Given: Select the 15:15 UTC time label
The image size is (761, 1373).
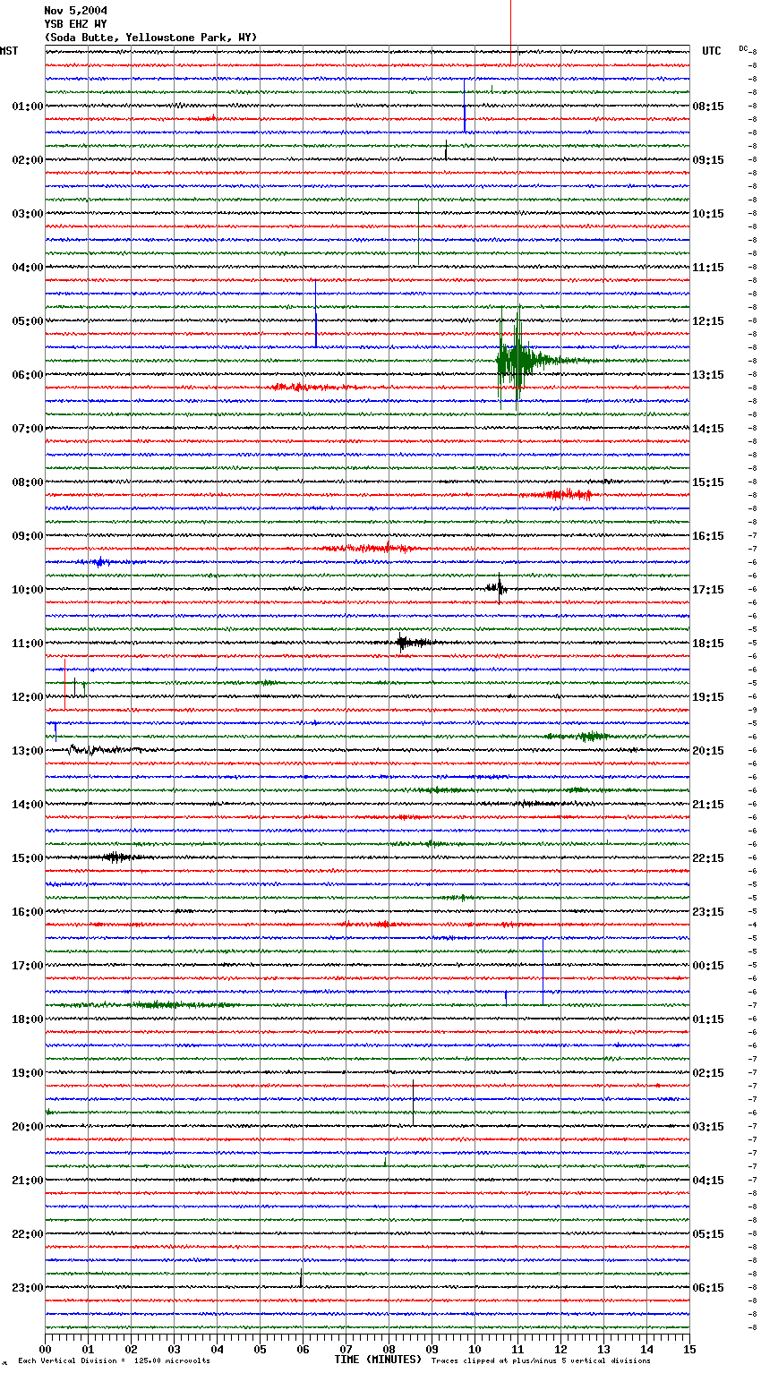Looking at the screenshot, I should point(708,482).
